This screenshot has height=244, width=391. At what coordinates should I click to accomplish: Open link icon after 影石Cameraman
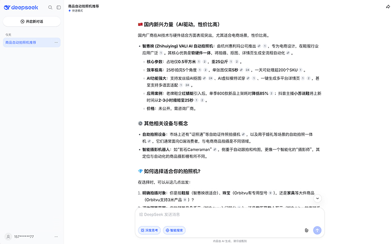pyautogui.click(x=215, y=149)
